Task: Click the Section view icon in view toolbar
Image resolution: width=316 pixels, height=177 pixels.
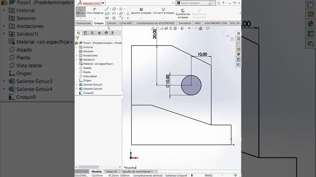Action: click(x=166, y=29)
